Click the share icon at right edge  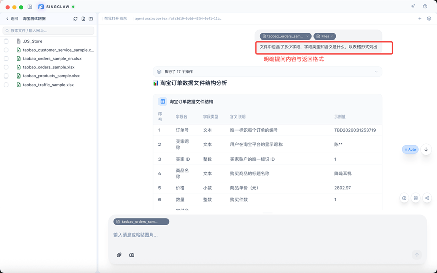[427, 198]
